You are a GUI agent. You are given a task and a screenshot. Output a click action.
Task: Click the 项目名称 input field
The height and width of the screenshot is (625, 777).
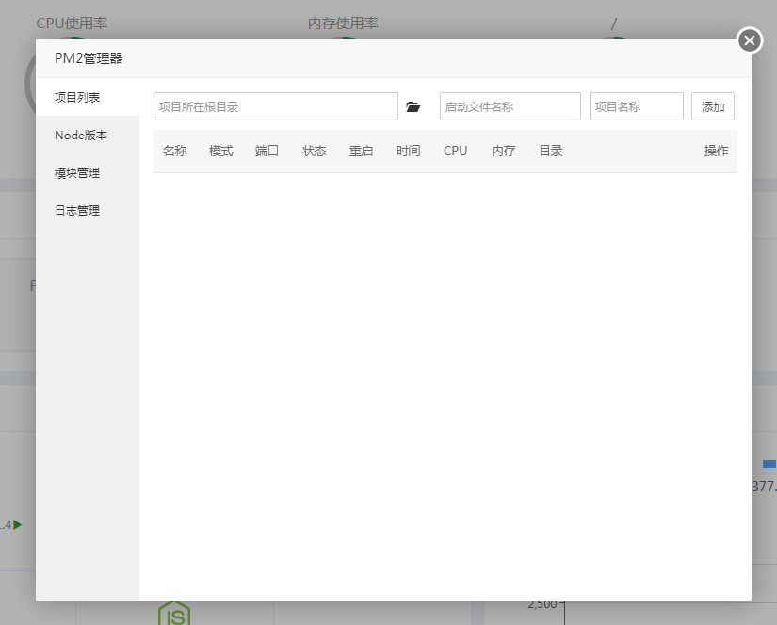[x=637, y=106]
